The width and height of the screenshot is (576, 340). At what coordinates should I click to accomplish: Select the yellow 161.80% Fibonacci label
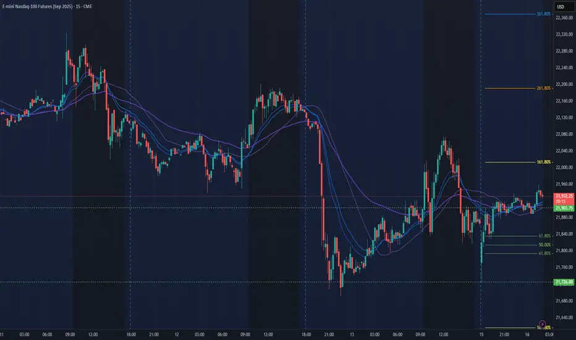(x=544, y=162)
